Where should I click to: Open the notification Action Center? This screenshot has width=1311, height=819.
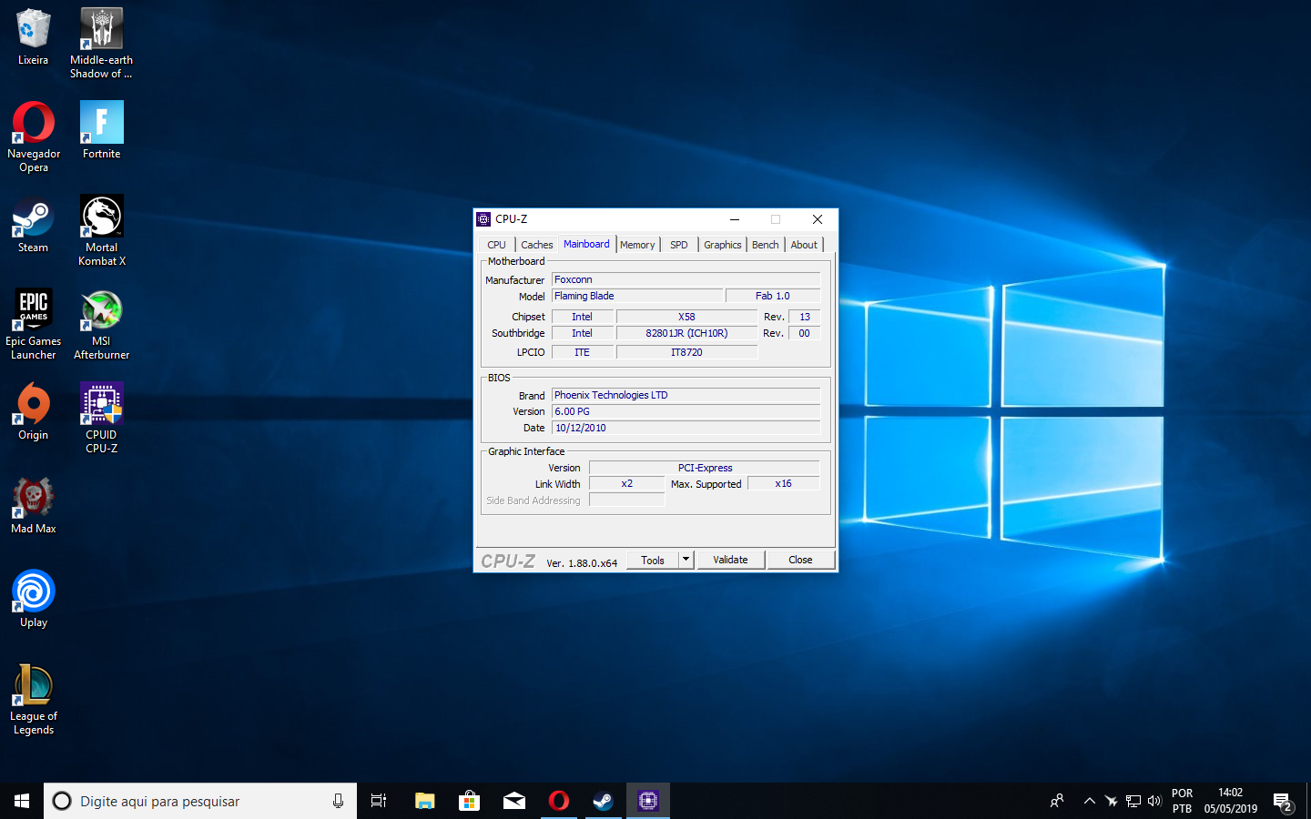click(x=1283, y=802)
